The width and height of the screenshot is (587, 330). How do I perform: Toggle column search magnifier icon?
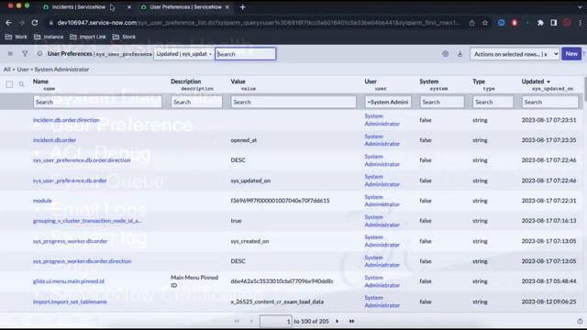(22, 84)
